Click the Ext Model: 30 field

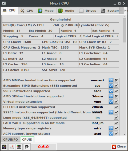pos(43,31)
